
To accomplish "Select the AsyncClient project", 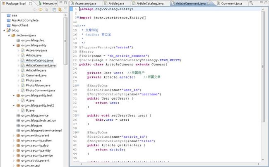I will [20, 25].
